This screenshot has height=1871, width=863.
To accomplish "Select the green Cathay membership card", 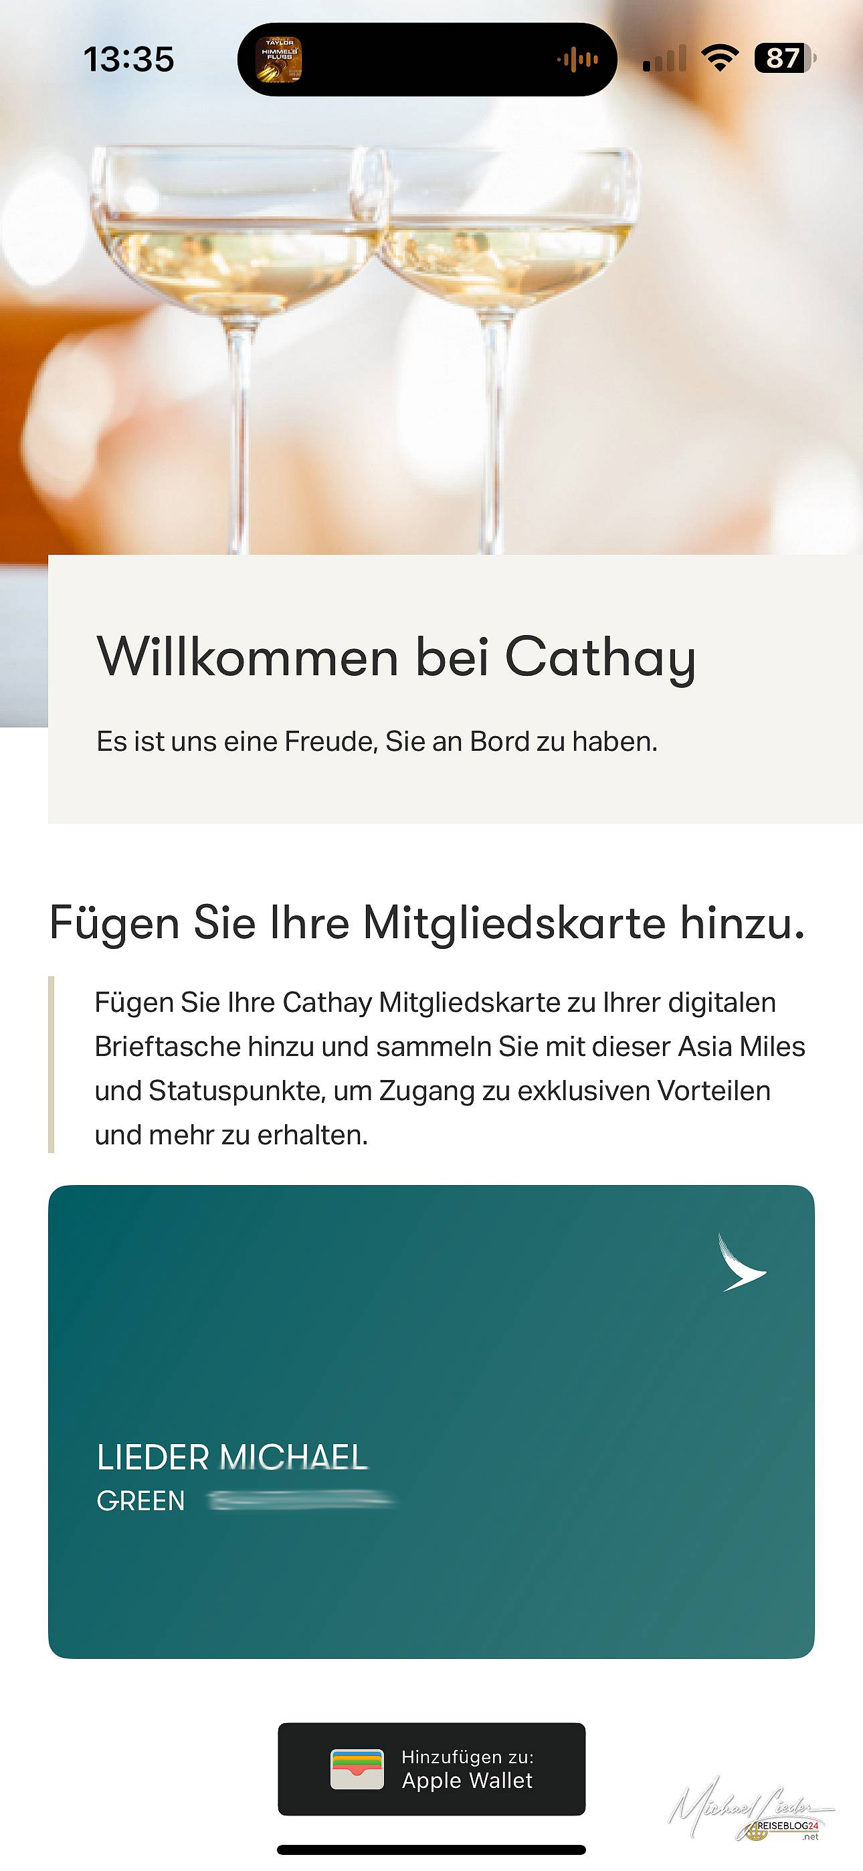I will point(431,1421).
